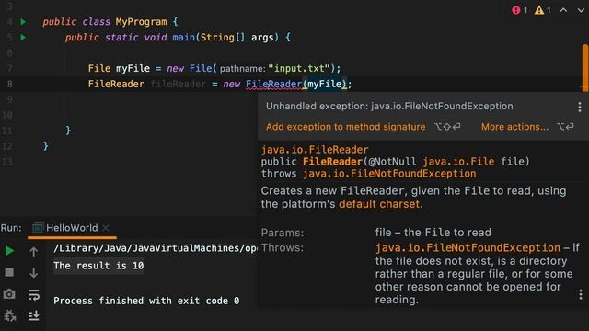Click the underlined FileReader constructor call

pos(274,84)
